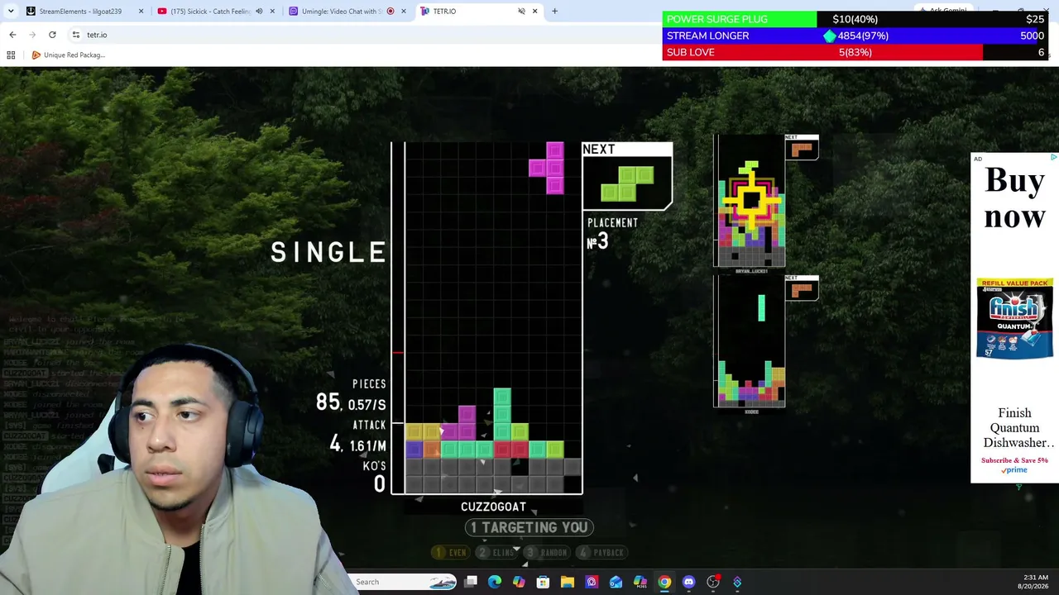Close the TETR.IO tab
This screenshot has height=595, width=1059.
point(534,12)
